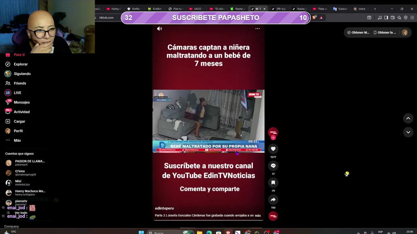
Task: Open the browser hamburger menu
Action: (x=412, y=18)
